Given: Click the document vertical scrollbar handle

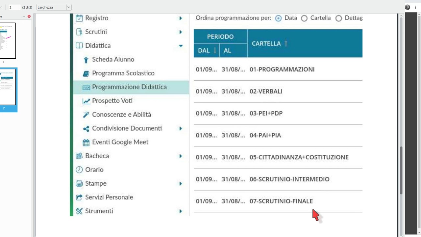Looking at the screenshot, I should click(401, 170).
